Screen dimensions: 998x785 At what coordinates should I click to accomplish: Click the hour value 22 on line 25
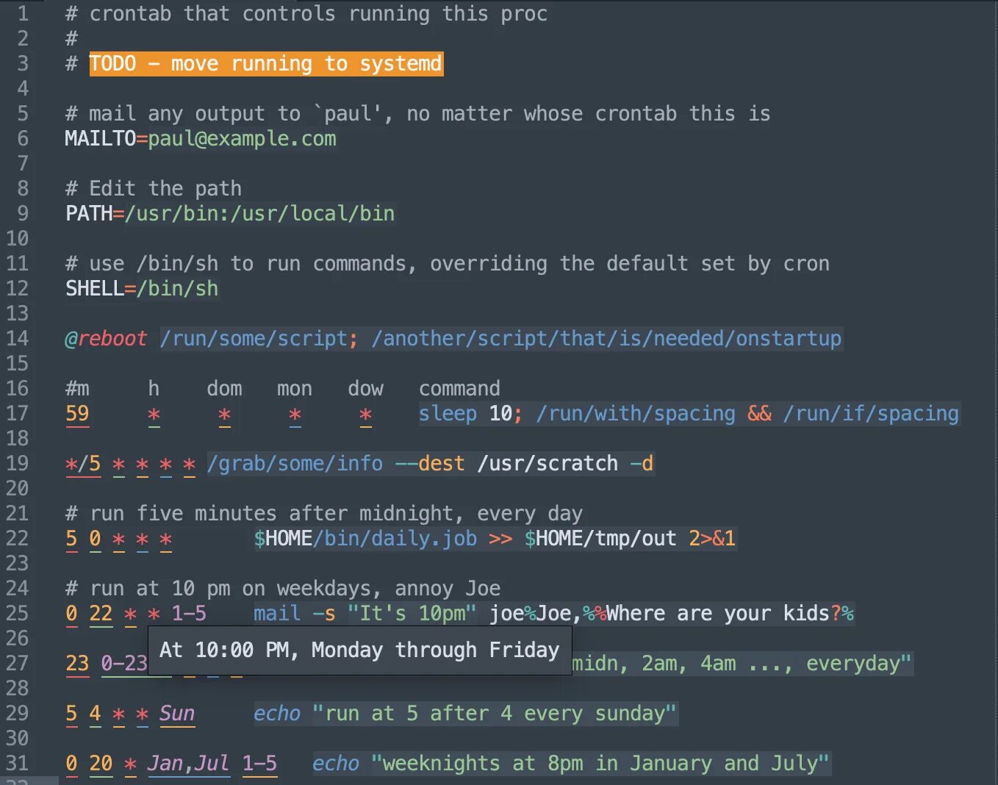point(101,614)
